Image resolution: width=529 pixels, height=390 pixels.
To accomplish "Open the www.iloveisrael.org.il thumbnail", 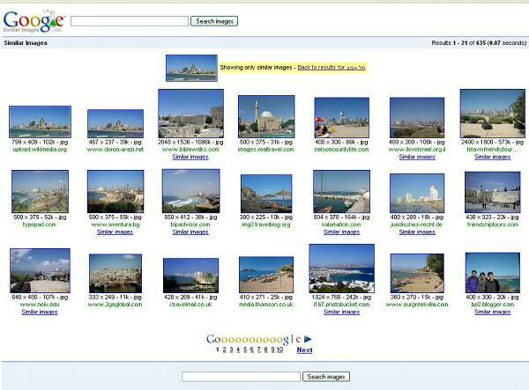I will [x=417, y=118].
